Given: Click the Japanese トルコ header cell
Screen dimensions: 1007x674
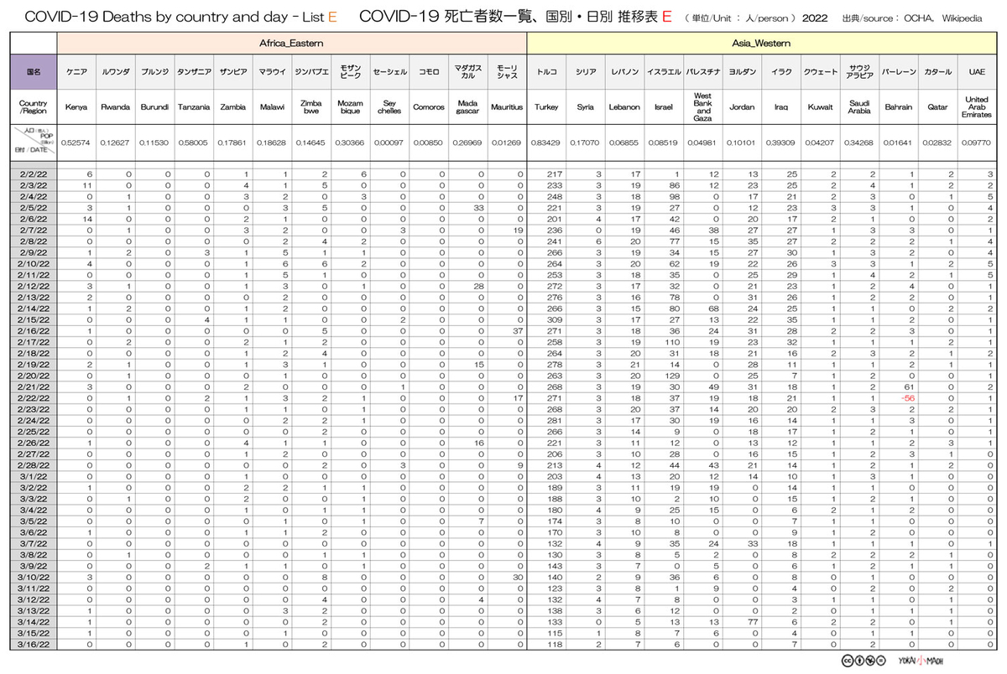Looking at the screenshot, I should 546,73.
